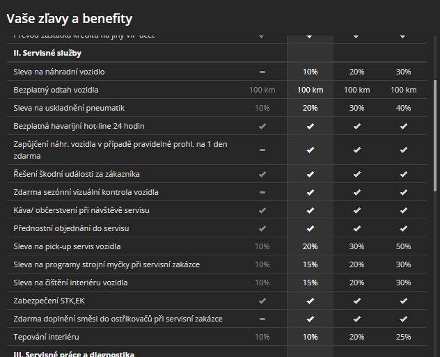This screenshot has height=357, width=440.
Task: Select the III. Servisné práce a diagnostika heading
Action: (x=74, y=354)
